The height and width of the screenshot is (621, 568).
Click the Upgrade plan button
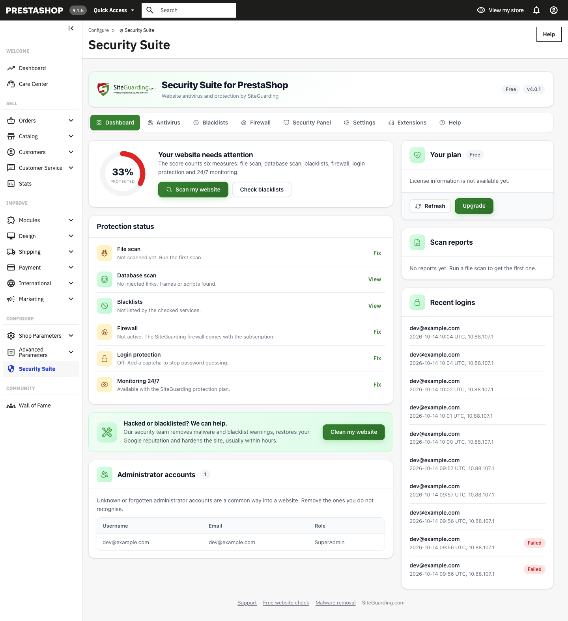click(474, 206)
